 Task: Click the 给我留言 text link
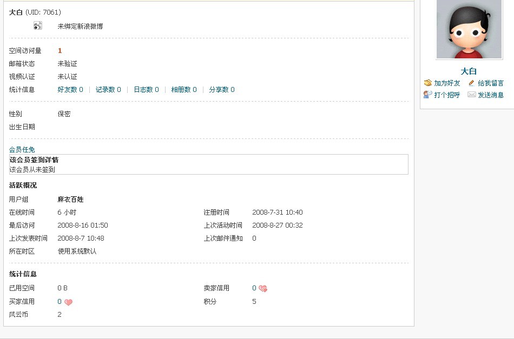coord(490,83)
